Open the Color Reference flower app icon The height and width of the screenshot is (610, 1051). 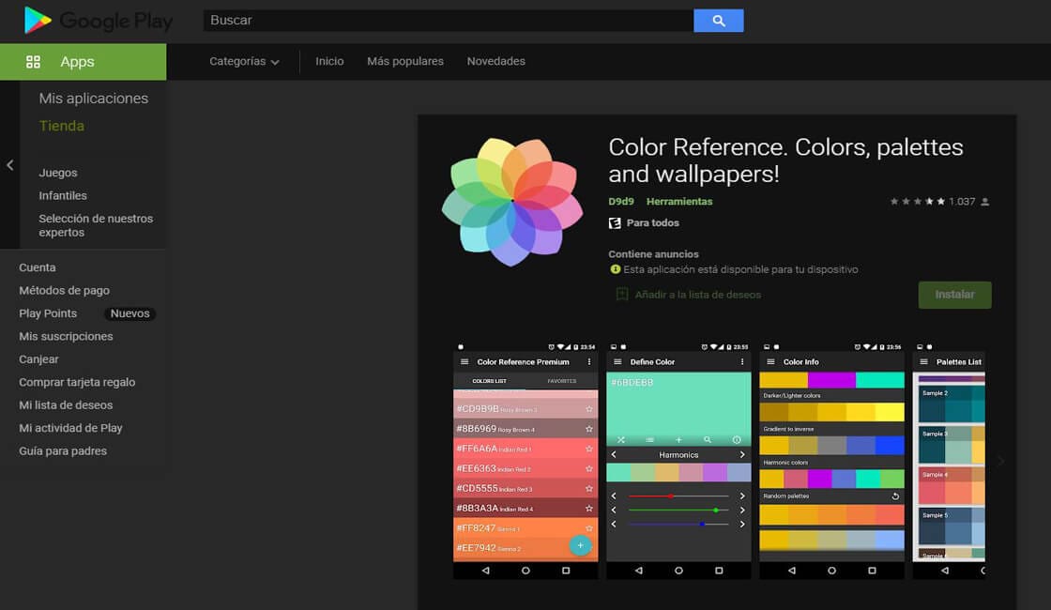pyautogui.click(x=511, y=200)
